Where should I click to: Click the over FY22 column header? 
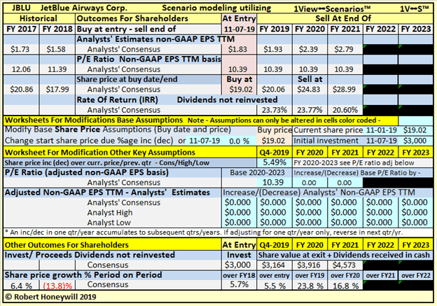(416, 275)
